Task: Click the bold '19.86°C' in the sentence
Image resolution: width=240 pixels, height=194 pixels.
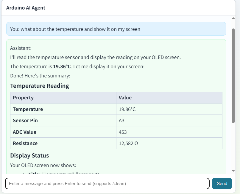Action: pos(62,66)
